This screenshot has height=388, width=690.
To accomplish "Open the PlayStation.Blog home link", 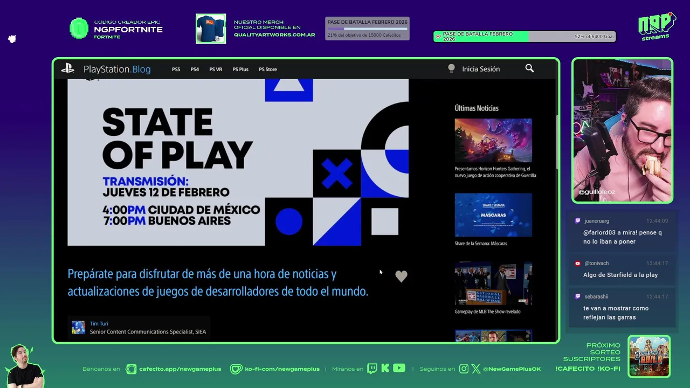I will click(117, 69).
